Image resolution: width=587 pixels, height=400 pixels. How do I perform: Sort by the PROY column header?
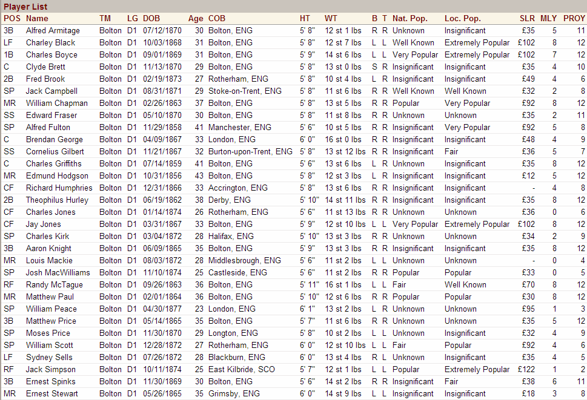tap(574, 18)
